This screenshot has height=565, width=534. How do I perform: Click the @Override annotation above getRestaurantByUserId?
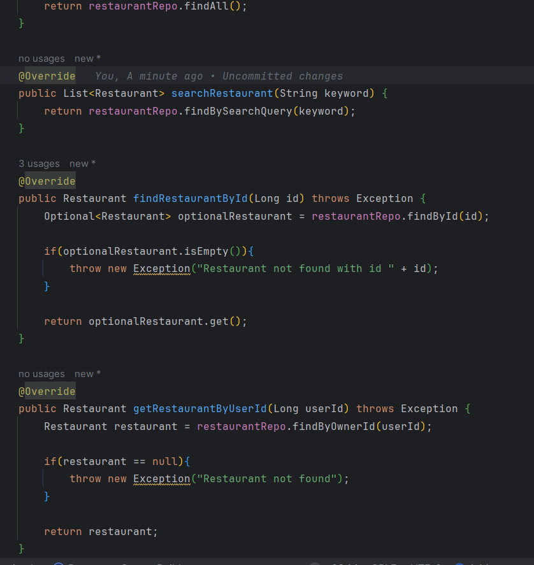coord(47,392)
